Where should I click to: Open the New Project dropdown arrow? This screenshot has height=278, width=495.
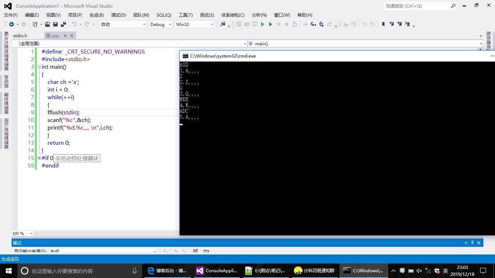(x=41, y=24)
